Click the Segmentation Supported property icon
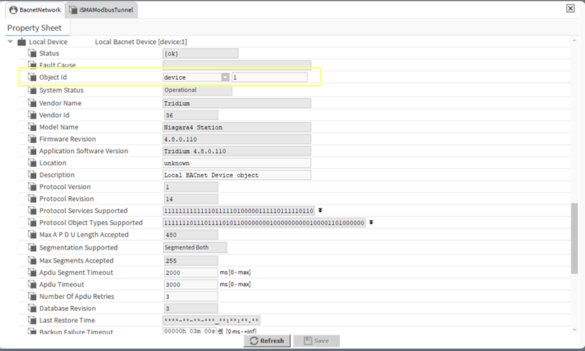The height and width of the screenshot is (351, 585). pyautogui.click(x=32, y=247)
